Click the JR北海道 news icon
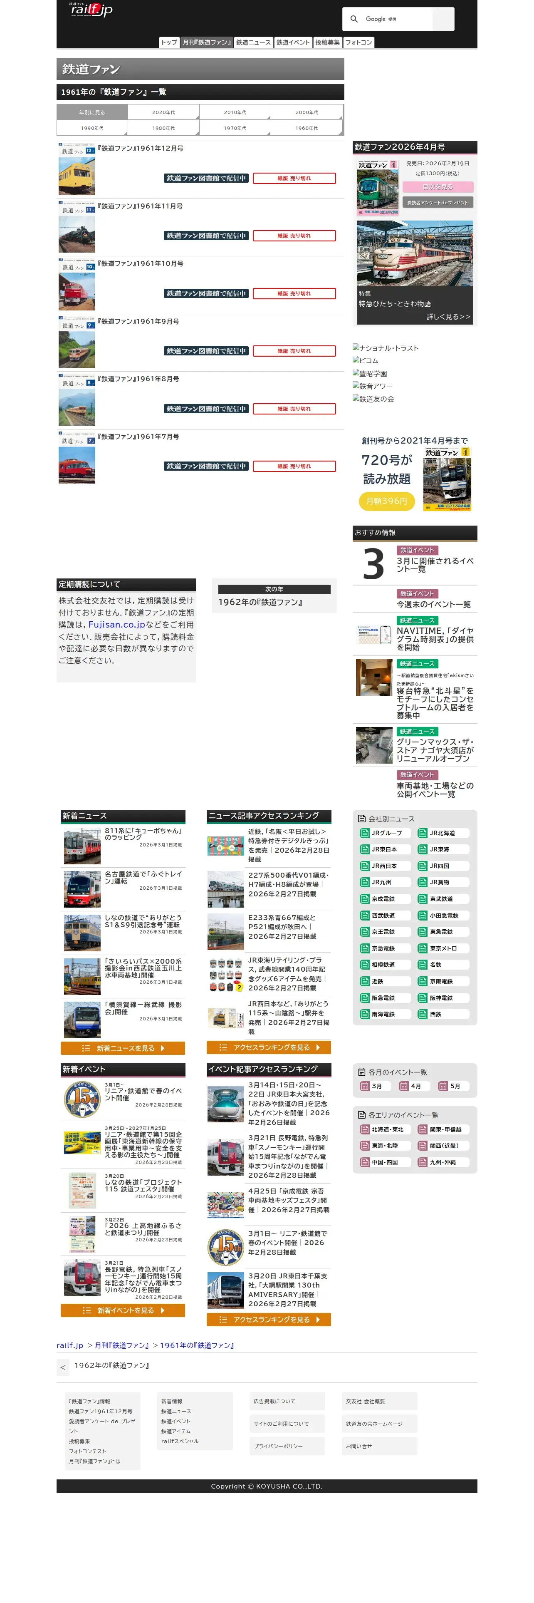Viewport: 534px width, 1603px height. click(423, 833)
